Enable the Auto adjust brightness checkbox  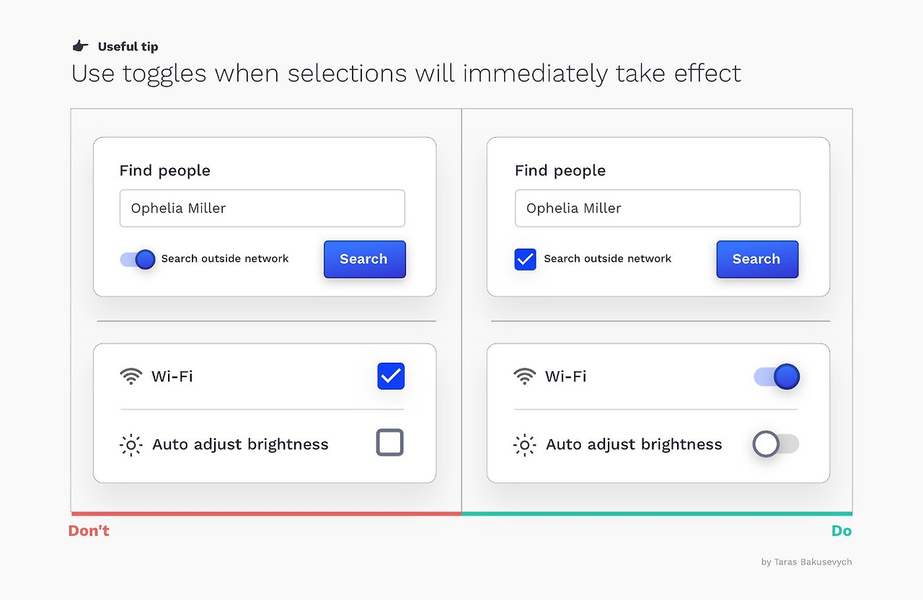tap(389, 444)
